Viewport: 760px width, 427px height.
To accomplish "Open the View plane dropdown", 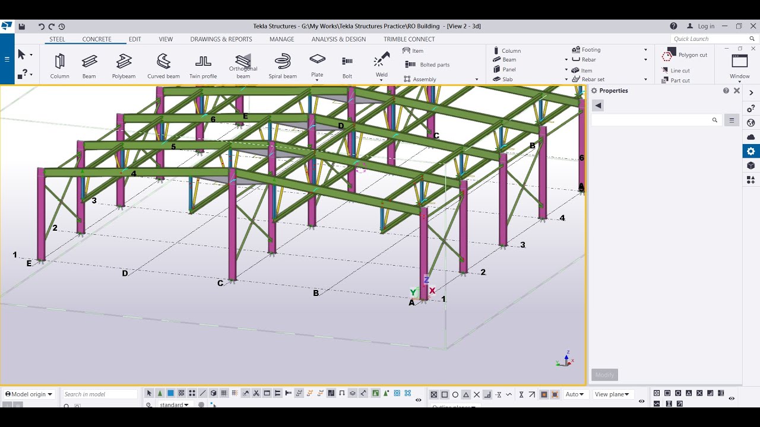I will [x=612, y=394].
